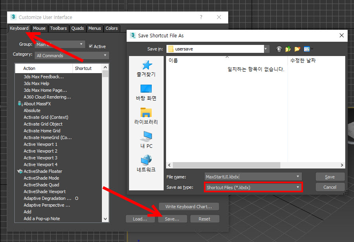Click Save button in the file dialog

point(330,177)
